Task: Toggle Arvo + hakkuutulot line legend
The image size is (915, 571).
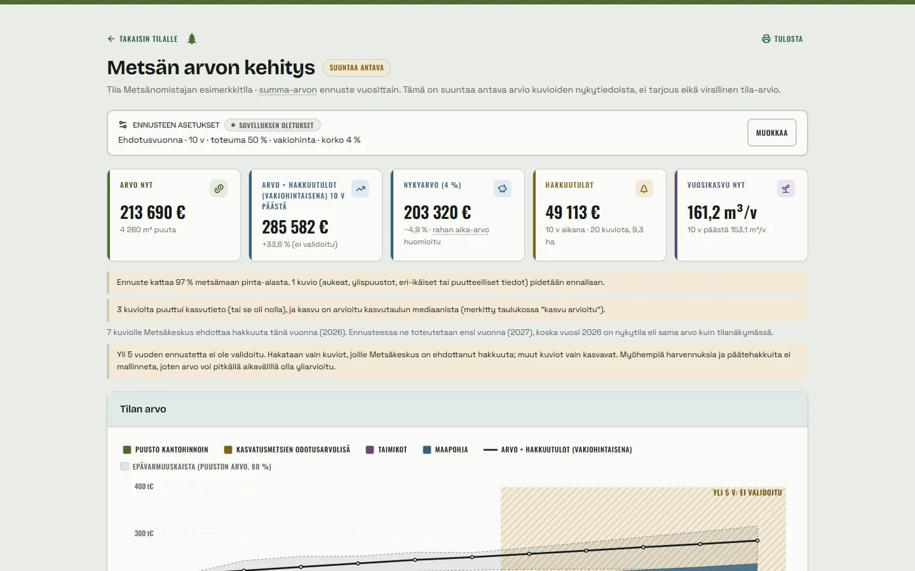Action: pyautogui.click(x=558, y=450)
